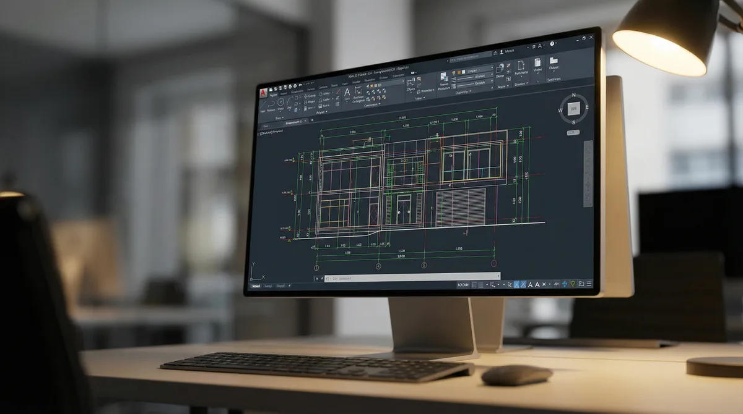
Task: Toggle annotation visibility in the status bar
Action: (531, 284)
